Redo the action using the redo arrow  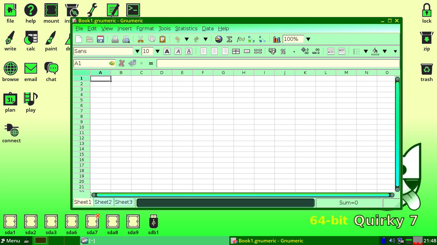pos(196,39)
